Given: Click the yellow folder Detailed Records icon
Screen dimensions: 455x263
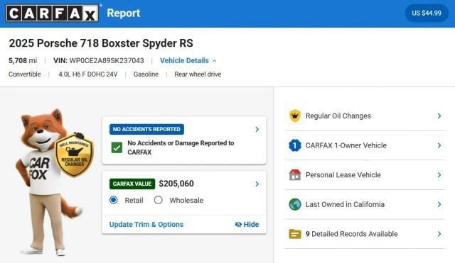Looking at the screenshot, I should pos(295,234).
